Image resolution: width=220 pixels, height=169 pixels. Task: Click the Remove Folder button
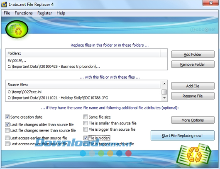[x=193, y=64]
